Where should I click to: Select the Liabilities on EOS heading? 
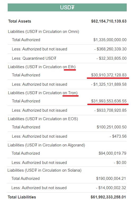pos(43,119)
